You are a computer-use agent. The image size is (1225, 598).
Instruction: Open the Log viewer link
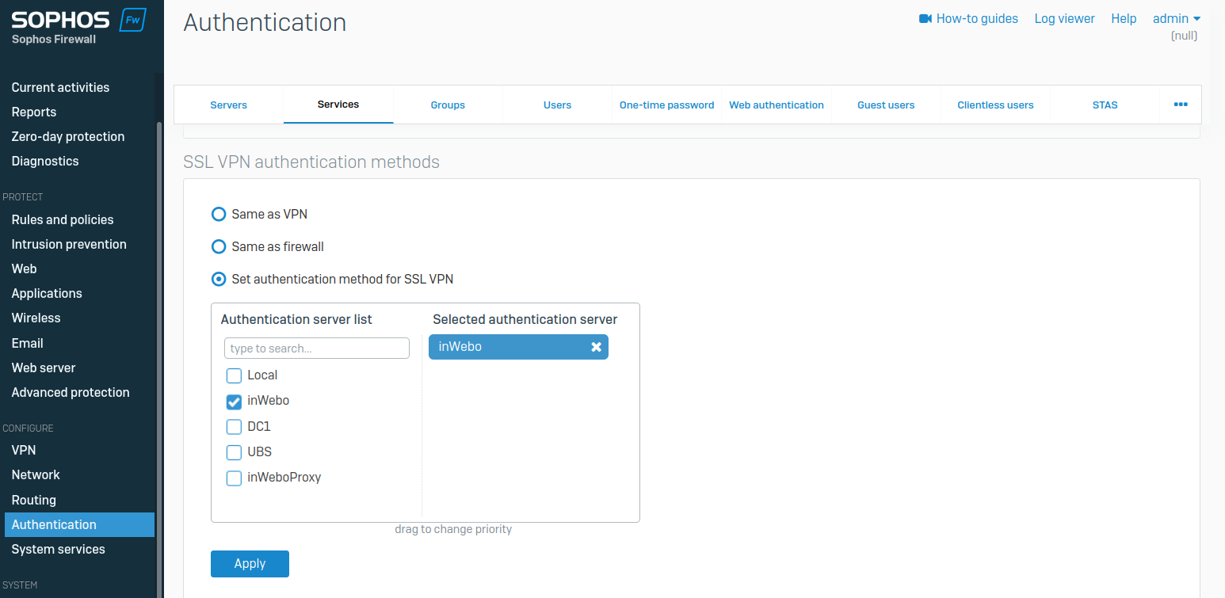(1064, 18)
